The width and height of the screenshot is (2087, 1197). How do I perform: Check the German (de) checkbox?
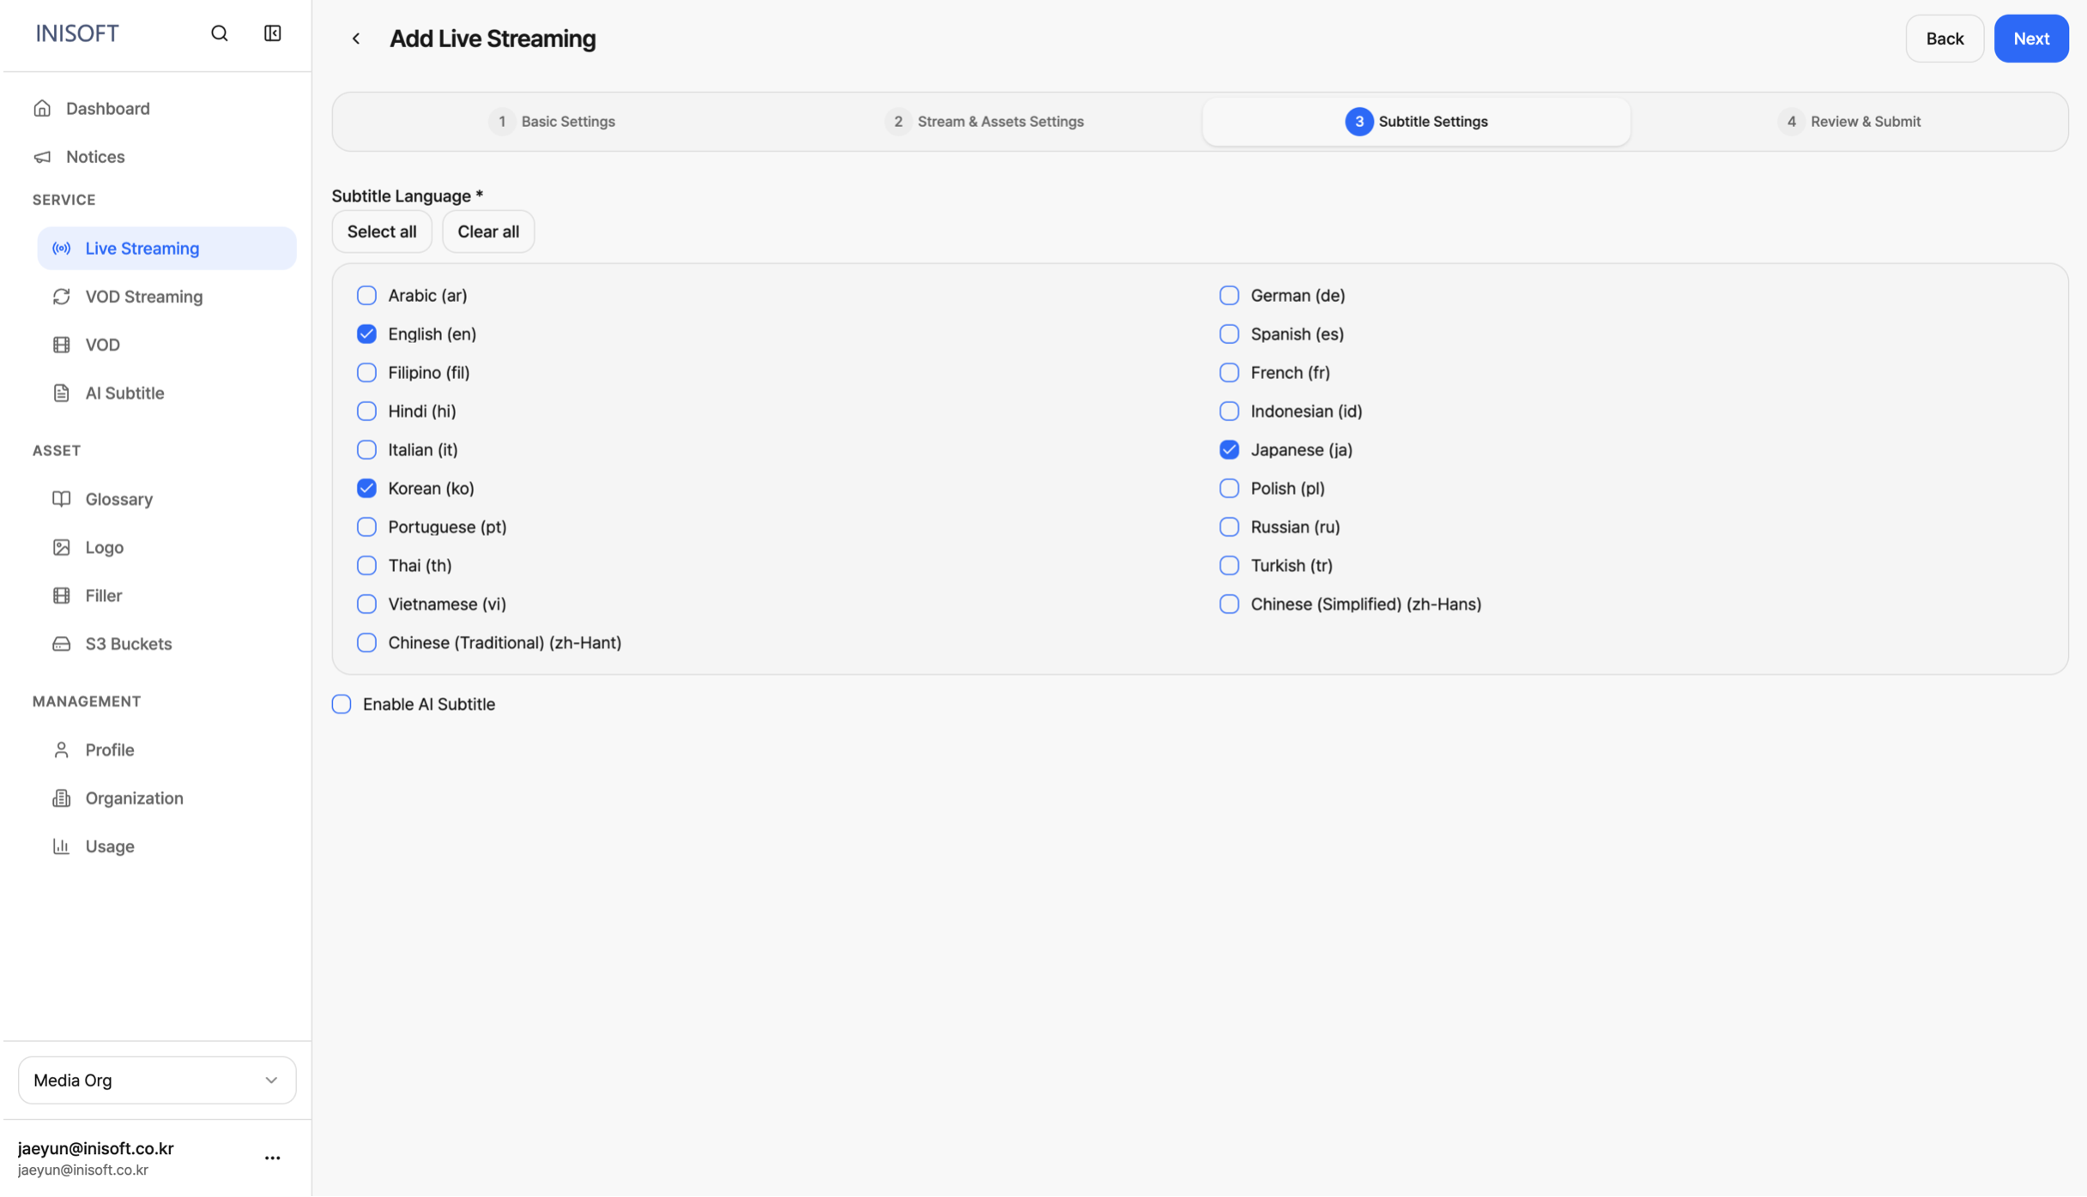pos(1229,295)
